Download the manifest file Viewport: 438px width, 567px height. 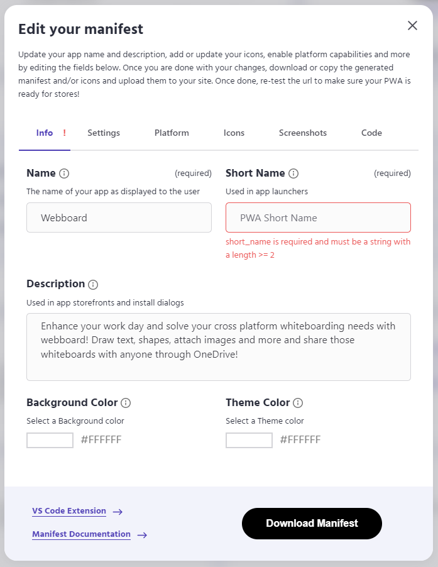[x=312, y=523]
